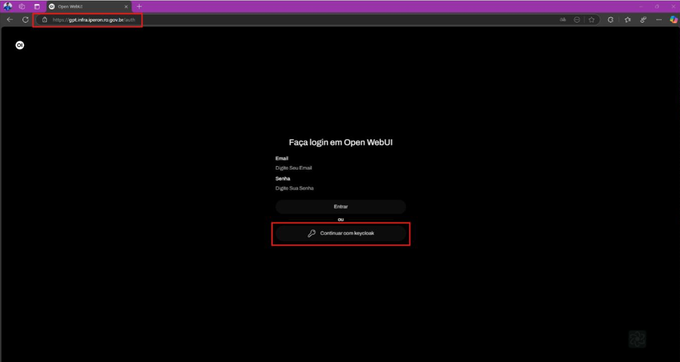The width and height of the screenshot is (680, 362).
Task: Select the Open WebUI browser tab
Action: 88,6
